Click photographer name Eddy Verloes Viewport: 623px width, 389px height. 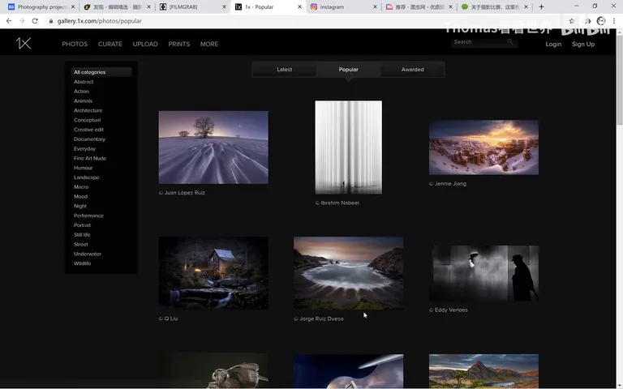click(451, 310)
